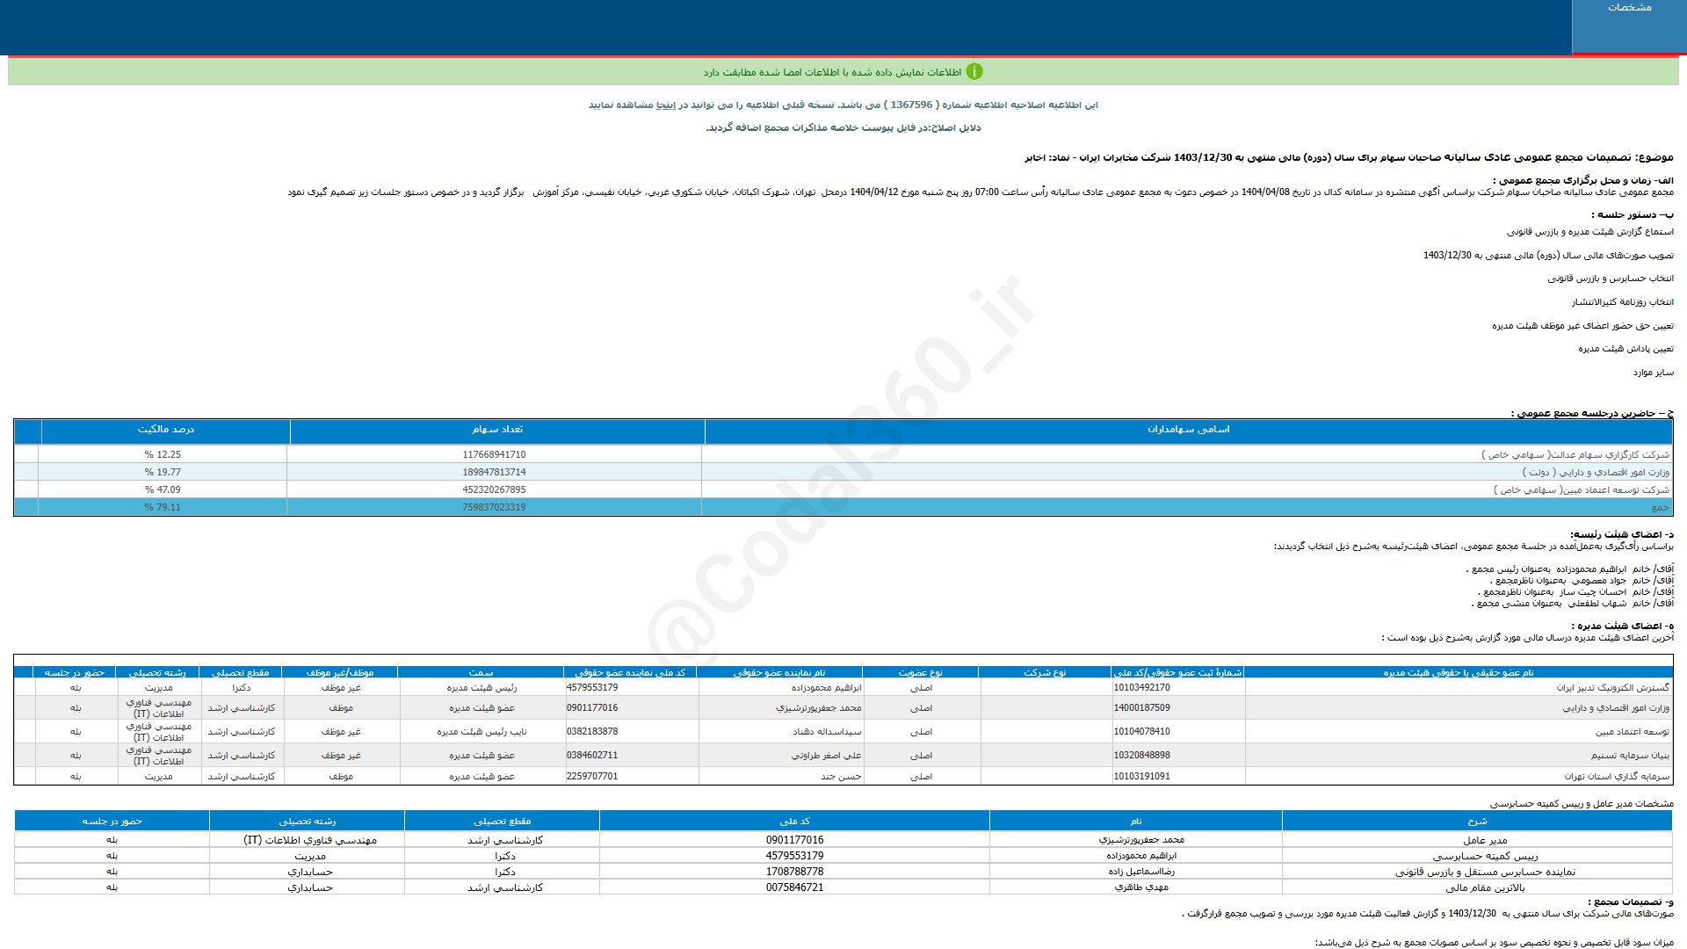Select registration number 10103191091

(1141, 777)
